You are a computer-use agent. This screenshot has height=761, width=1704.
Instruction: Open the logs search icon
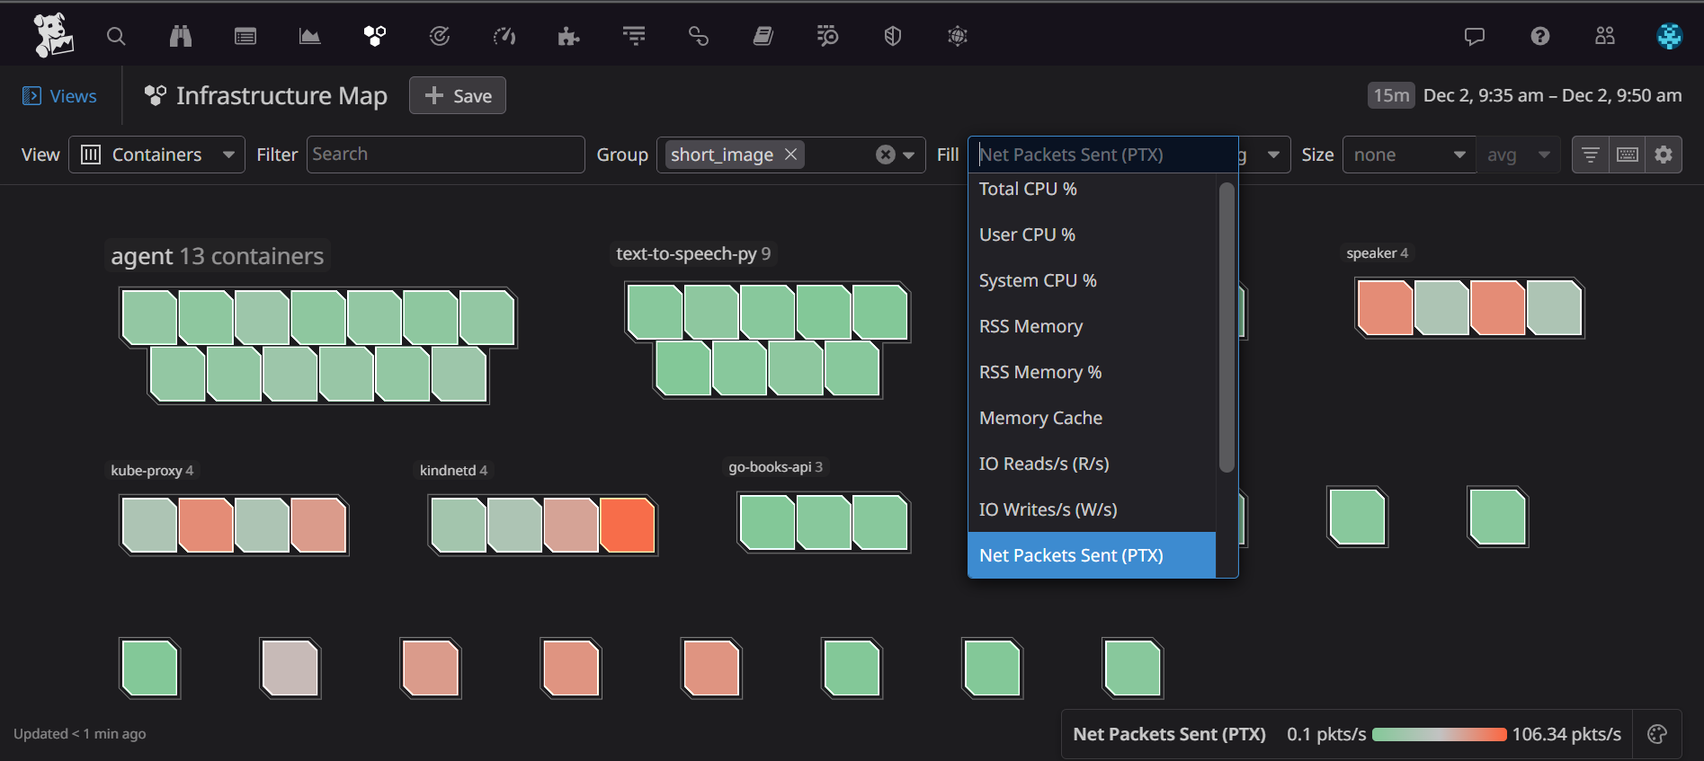pyautogui.click(x=827, y=36)
